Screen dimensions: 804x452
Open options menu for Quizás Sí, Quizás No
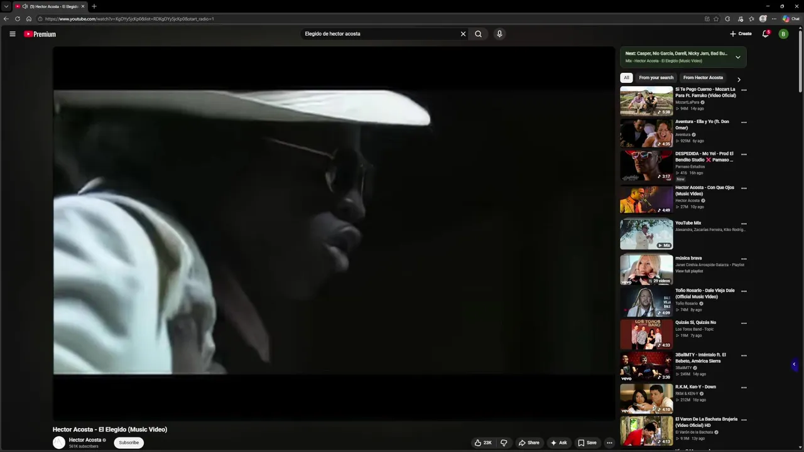[744, 323]
